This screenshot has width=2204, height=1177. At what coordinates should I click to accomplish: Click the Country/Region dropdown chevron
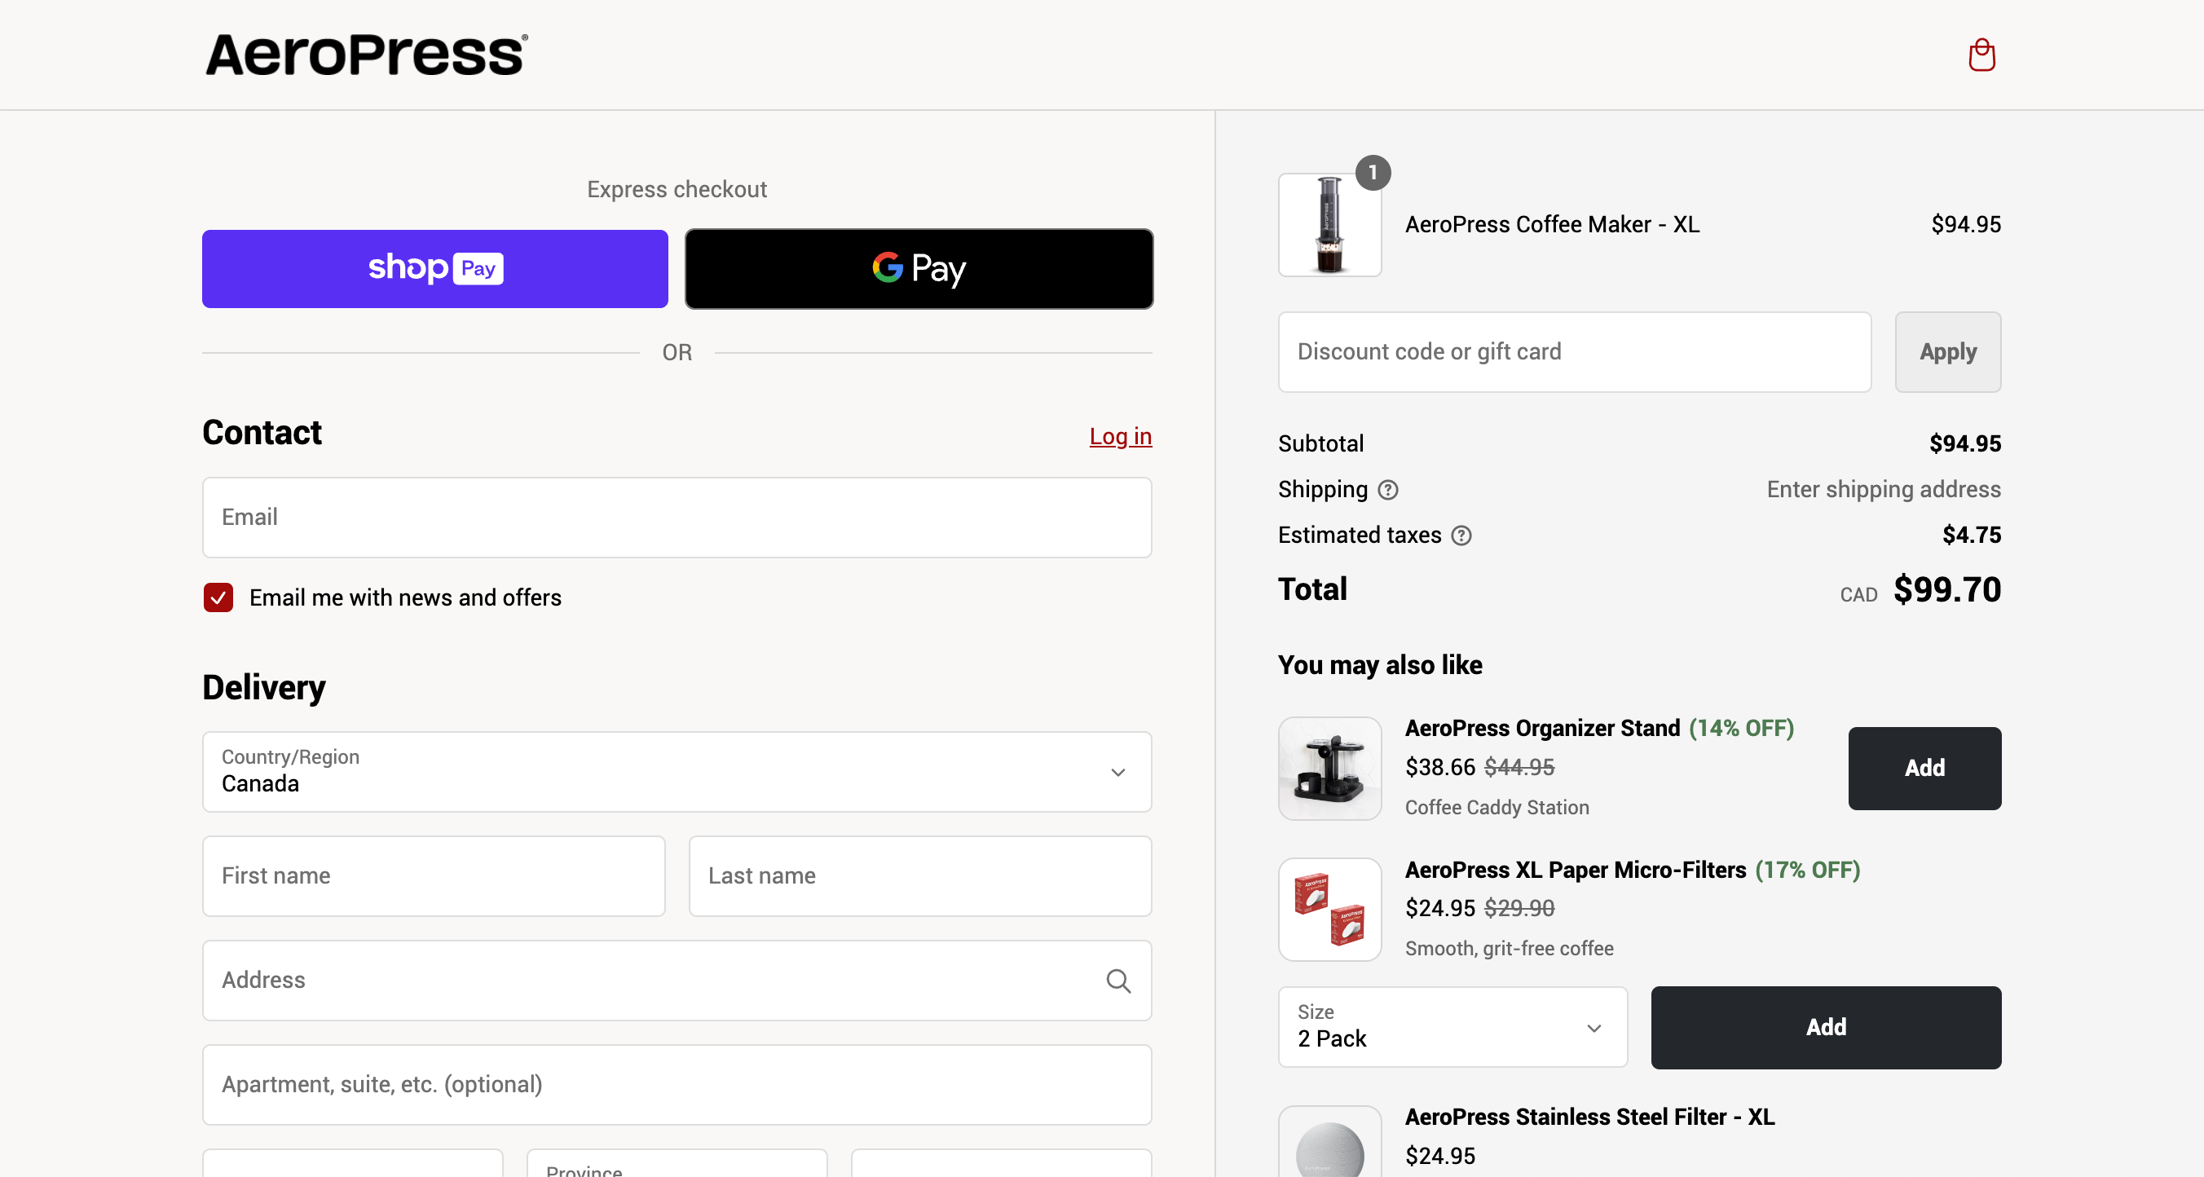(x=1117, y=773)
